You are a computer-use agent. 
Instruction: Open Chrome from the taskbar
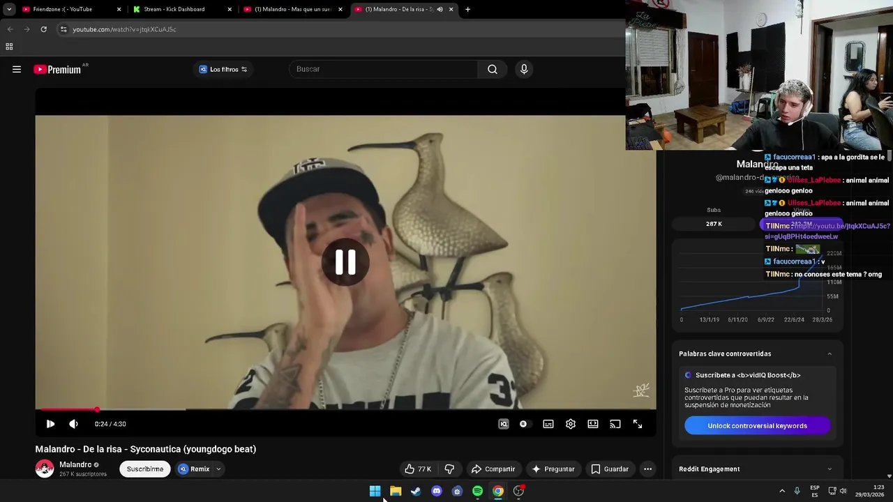coord(497,491)
